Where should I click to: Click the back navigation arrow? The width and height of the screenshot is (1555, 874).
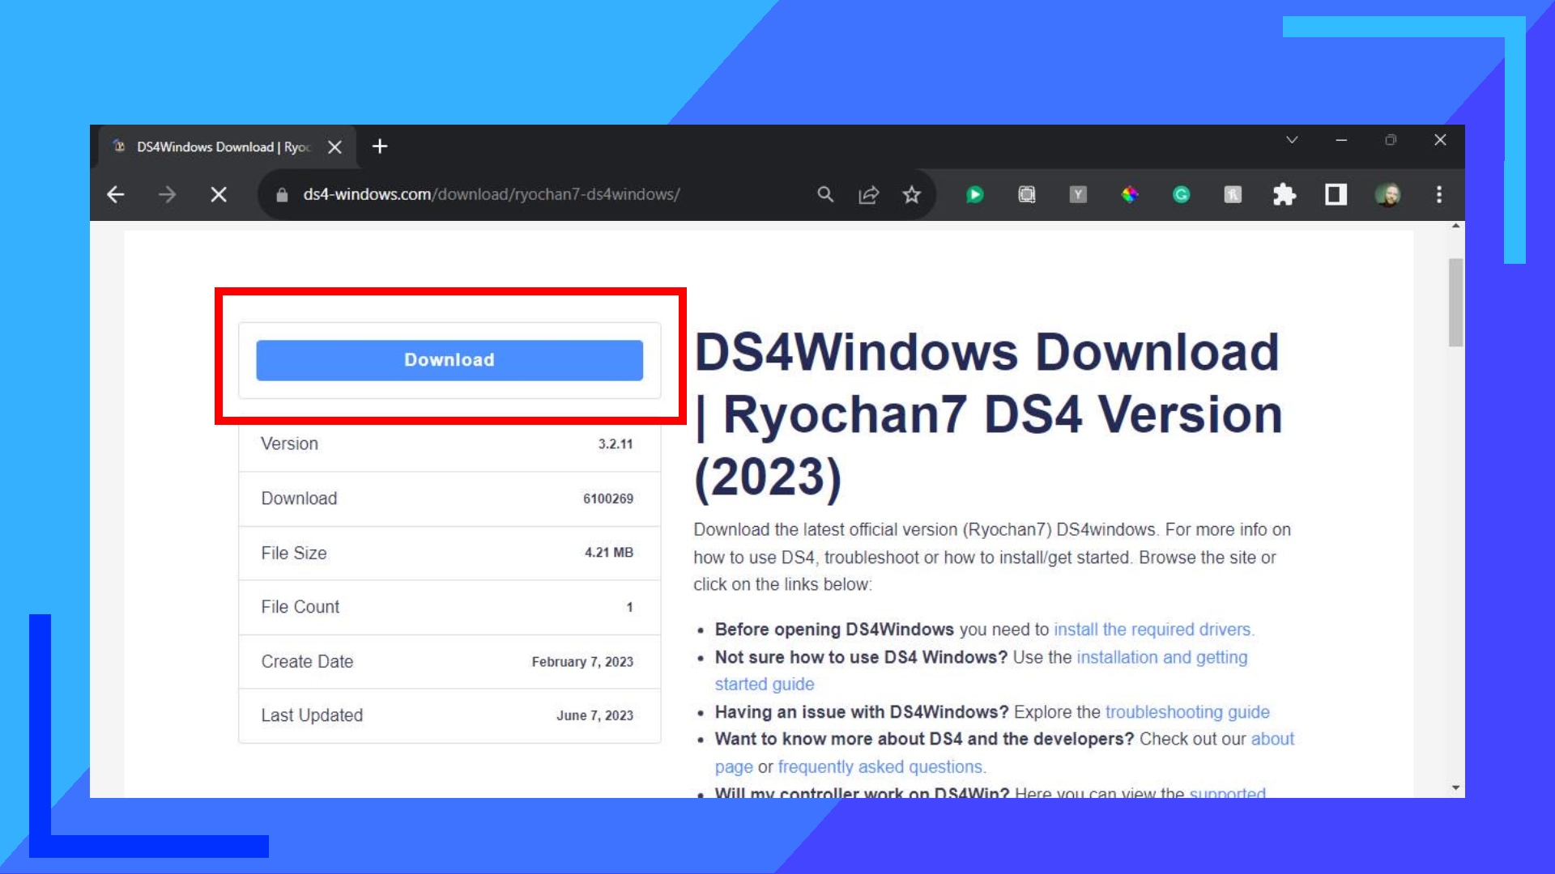tap(116, 194)
